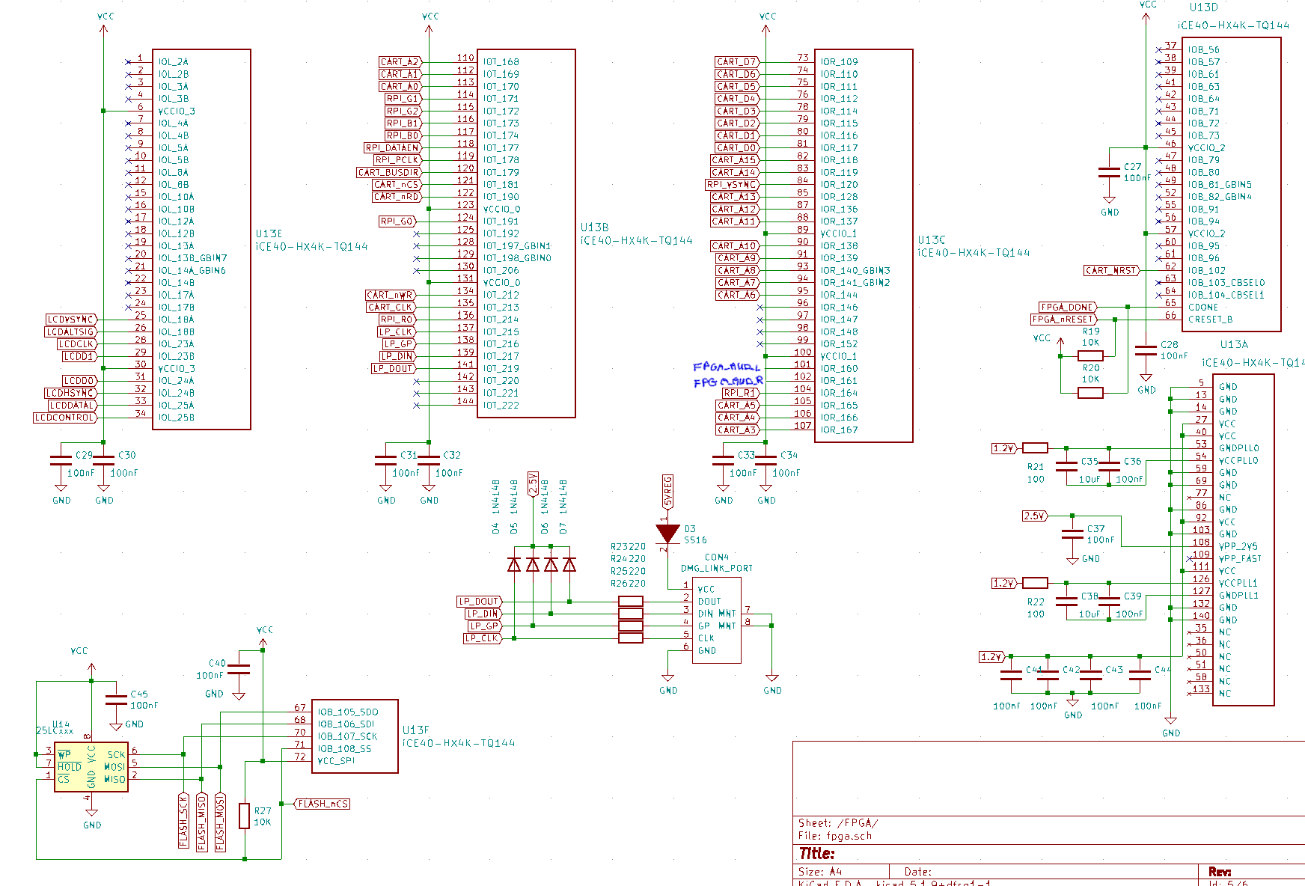Click the C37 100nF capacitor symbol

pos(1072,534)
